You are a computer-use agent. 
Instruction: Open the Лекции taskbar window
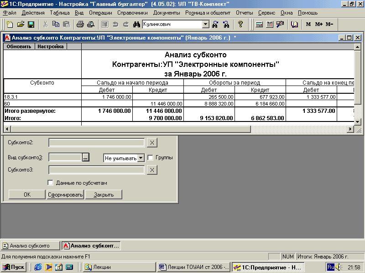120,267
